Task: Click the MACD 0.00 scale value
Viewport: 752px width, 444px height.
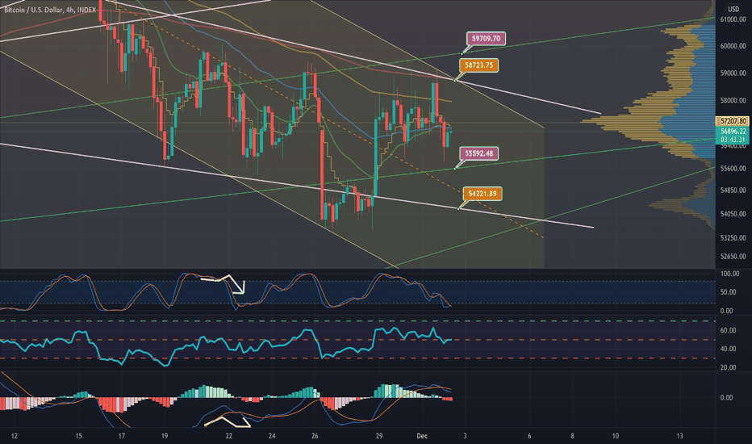Action: coord(726,397)
